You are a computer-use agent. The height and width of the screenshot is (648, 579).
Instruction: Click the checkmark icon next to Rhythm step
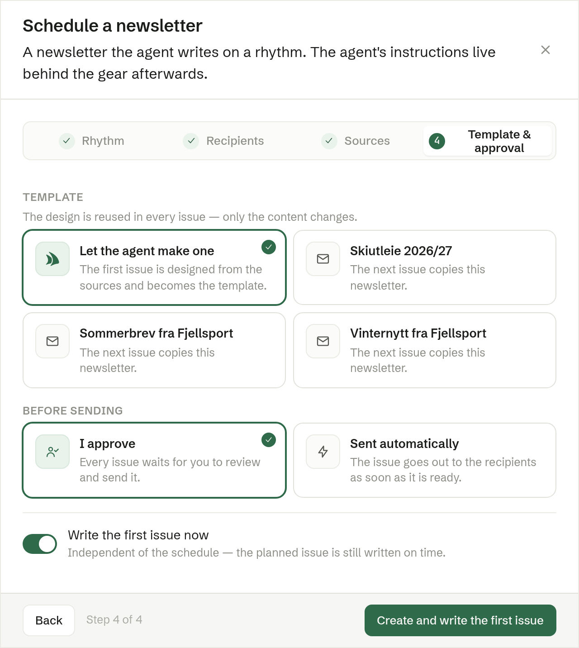67,141
